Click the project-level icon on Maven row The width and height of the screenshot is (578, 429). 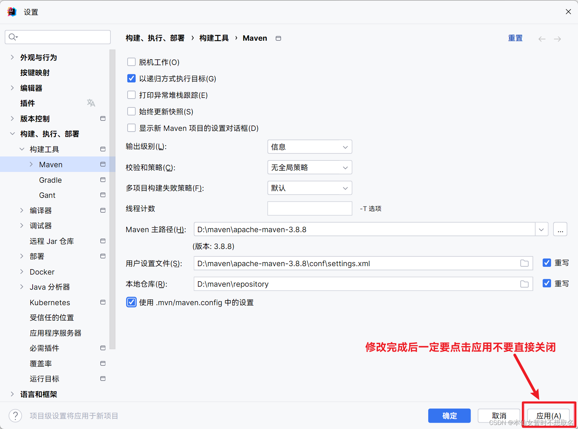(103, 164)
